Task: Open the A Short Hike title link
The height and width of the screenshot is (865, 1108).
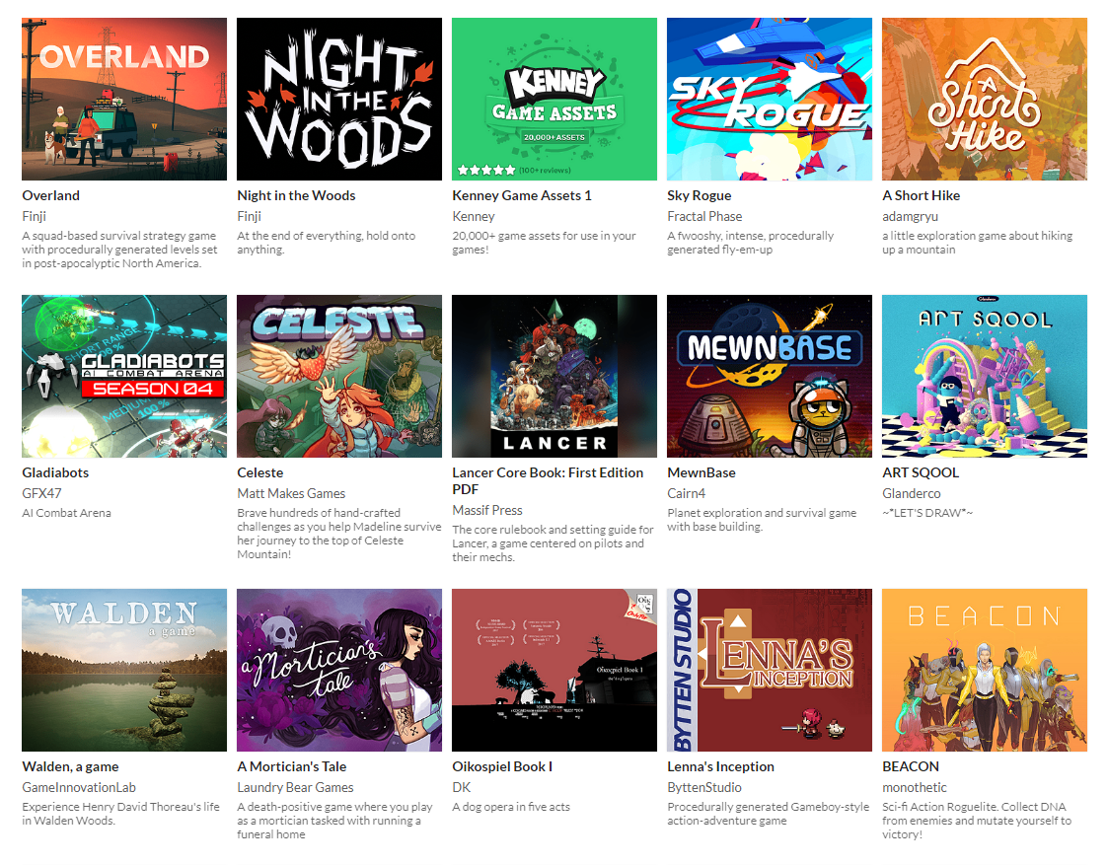Action: 921,195
